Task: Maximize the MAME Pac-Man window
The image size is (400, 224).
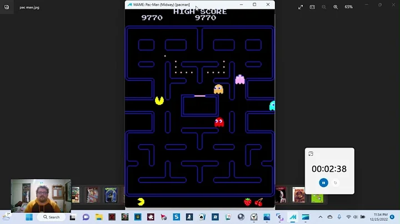Action: [254, 4]
